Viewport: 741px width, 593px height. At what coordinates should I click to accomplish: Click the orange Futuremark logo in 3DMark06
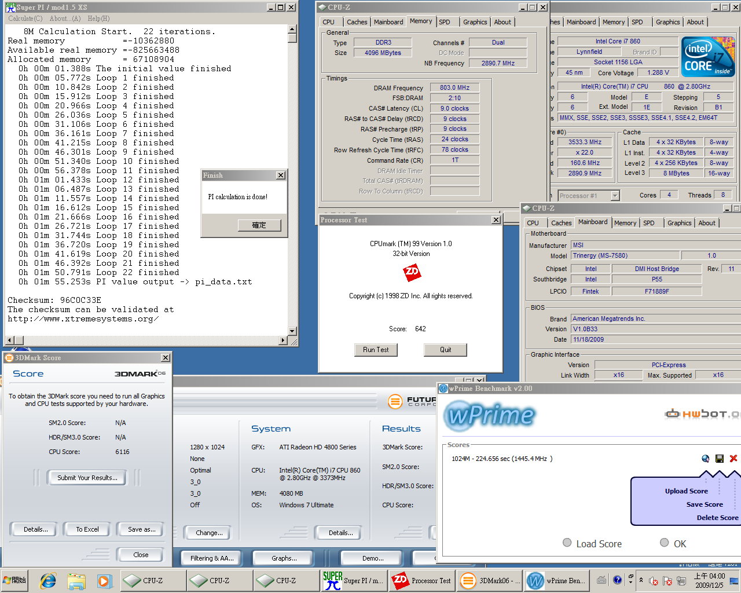coord(395,401)
